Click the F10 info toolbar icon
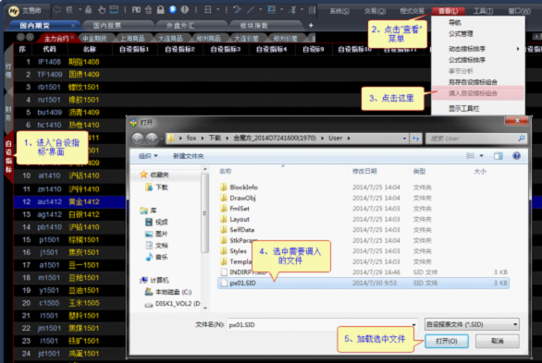The height and width of the screenshot is (363, 542). (136, 10)
